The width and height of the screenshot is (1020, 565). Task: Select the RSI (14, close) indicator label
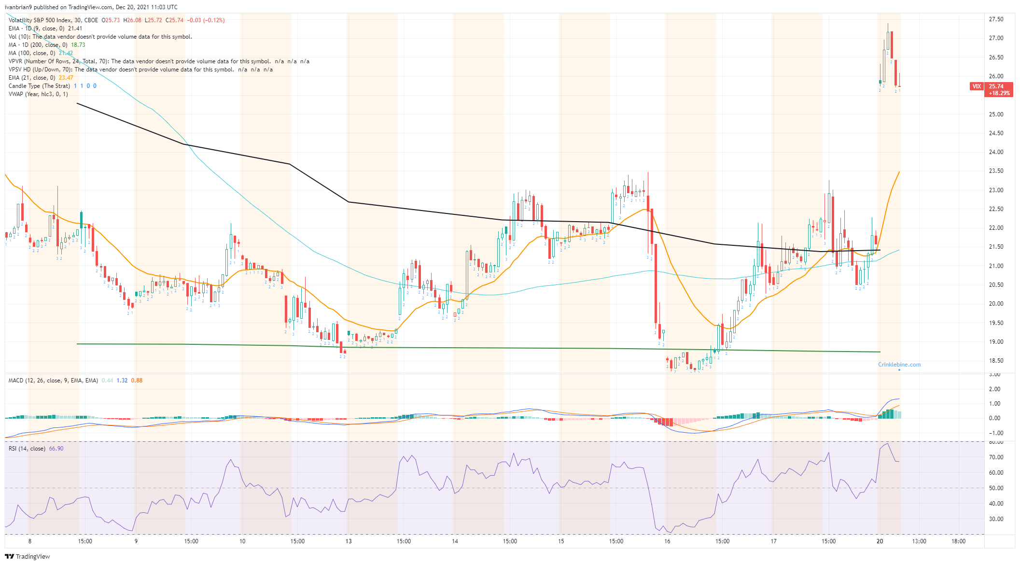[x=27, y=449]
